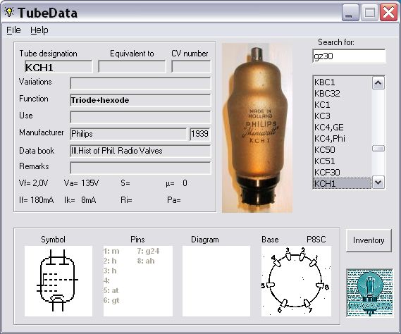The image size is (401, 334).
Task: Click the teal tube logo image
Action: click(369, 293)
